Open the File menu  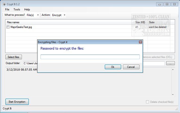7,9
